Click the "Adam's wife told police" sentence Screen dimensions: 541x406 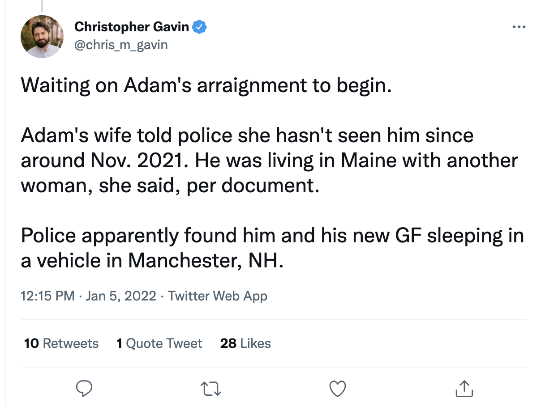coord(247,135)
